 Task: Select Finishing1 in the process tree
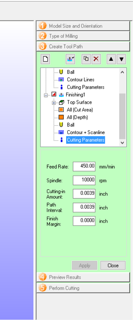click(x=75, y=95)
